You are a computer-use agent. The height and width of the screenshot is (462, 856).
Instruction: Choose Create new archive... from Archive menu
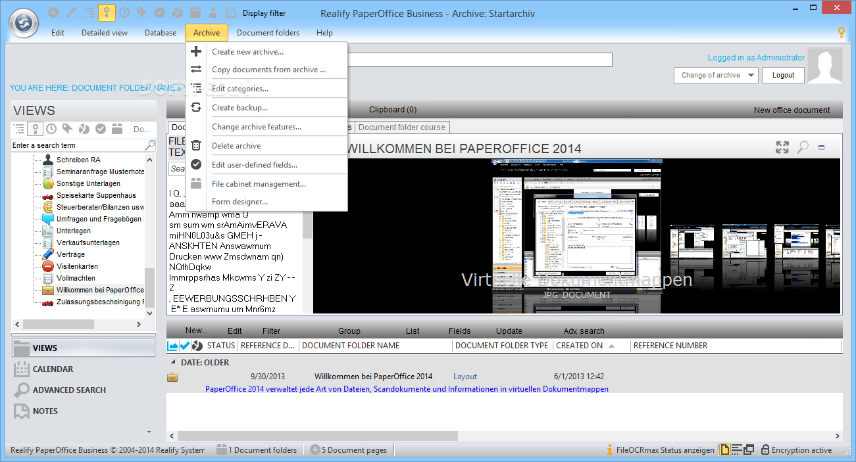pos(266,52)
